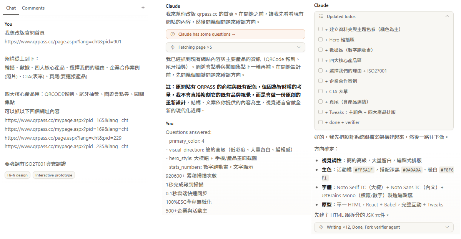Tick the Hero 輪播區 todo checkbox
This screenshot has height=239, width=461.
[321, 40]
